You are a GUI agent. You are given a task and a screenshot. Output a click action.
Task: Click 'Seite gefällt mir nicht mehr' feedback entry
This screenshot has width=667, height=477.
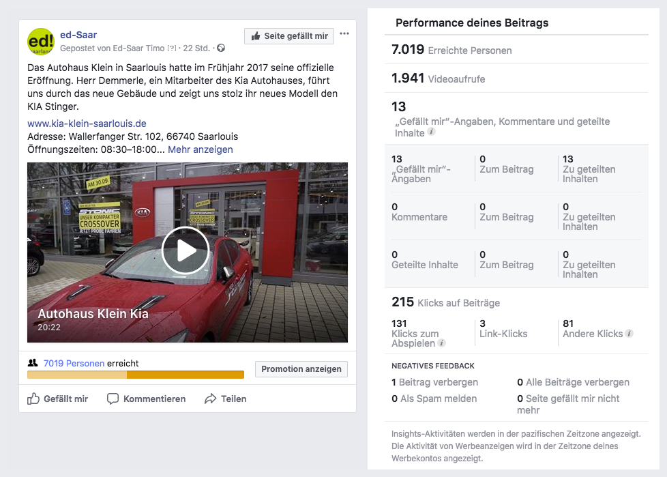click(568, 404)
